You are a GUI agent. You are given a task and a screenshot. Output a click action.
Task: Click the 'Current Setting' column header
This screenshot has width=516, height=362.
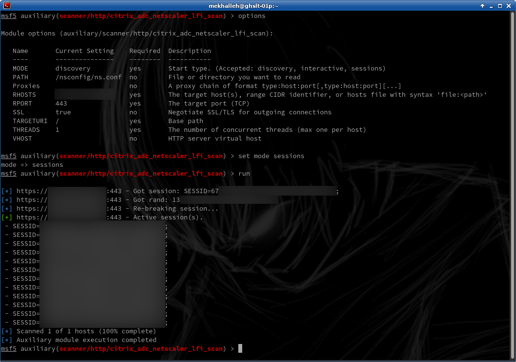pyautogui.click(x=85, y=51)
